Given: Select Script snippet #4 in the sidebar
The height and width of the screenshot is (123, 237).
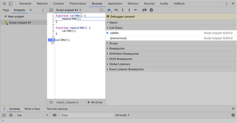Looking at the screenshot, I should 23,22.
